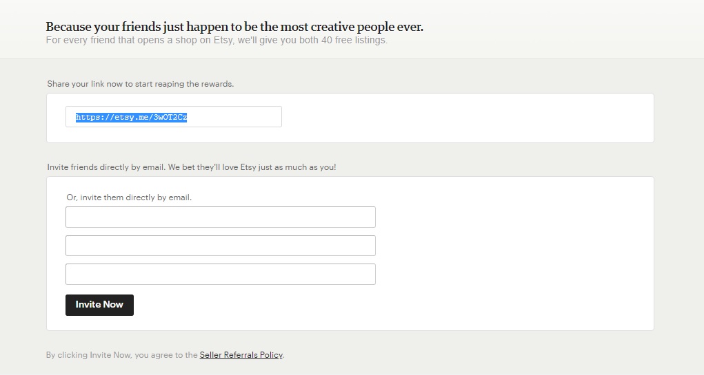Image resolution: width=704 pixels, height=375 pixels.
Task: Click the 'Invite friends directly by email' label
Action: pos(191,167)
